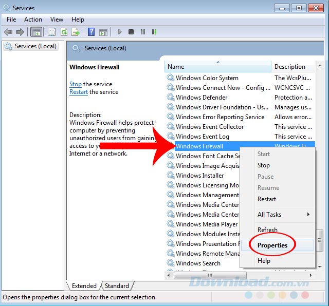The height and width of the screenshot is (306, 329).
Task: Sort by the Description column header
Action: 294,66
